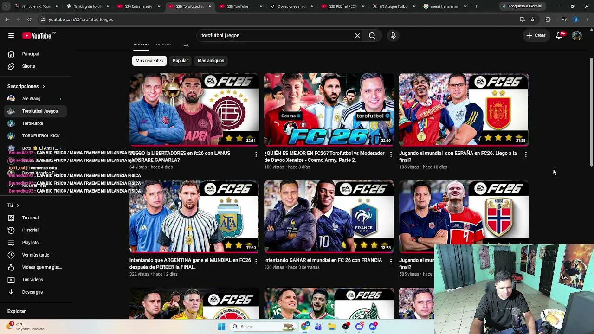Open options for Torofutbol vs Moderador video
The image size is (594, 334).
[x=391, y=154]
